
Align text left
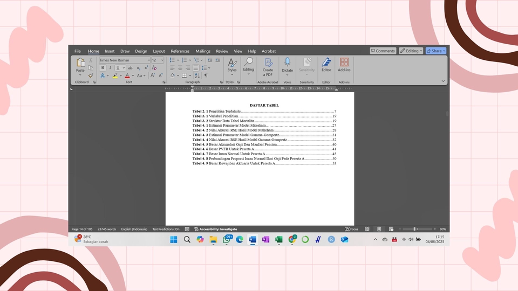(x=172, y=68)
